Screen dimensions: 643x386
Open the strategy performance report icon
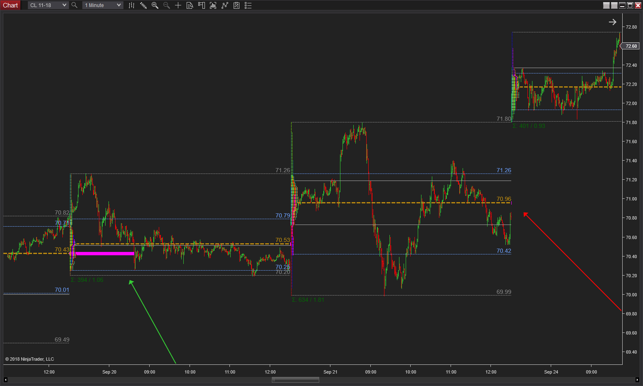tap(237, 5)
